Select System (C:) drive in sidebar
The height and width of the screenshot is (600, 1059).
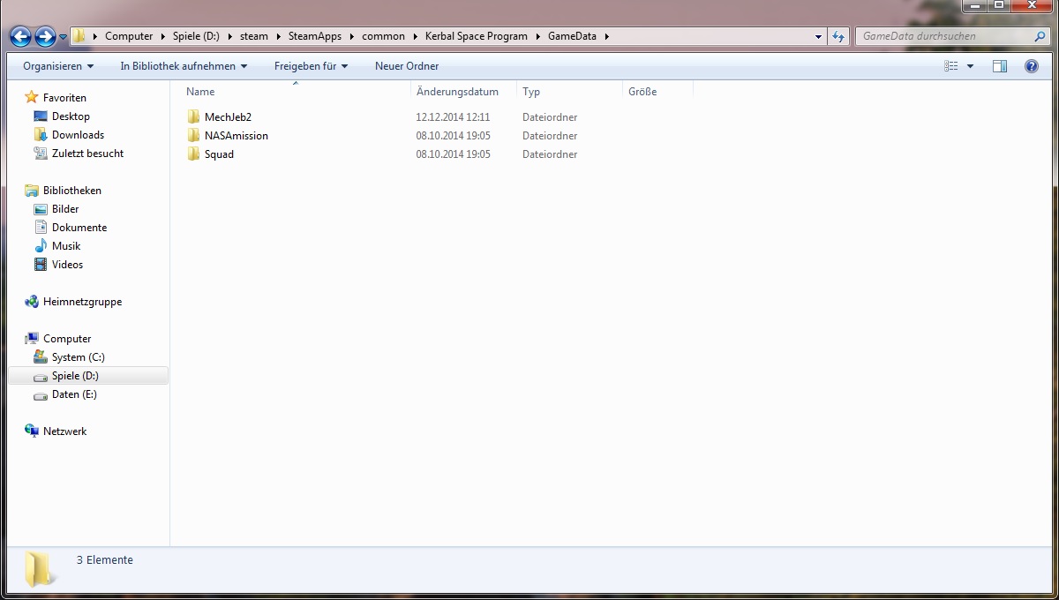point(78,357)
